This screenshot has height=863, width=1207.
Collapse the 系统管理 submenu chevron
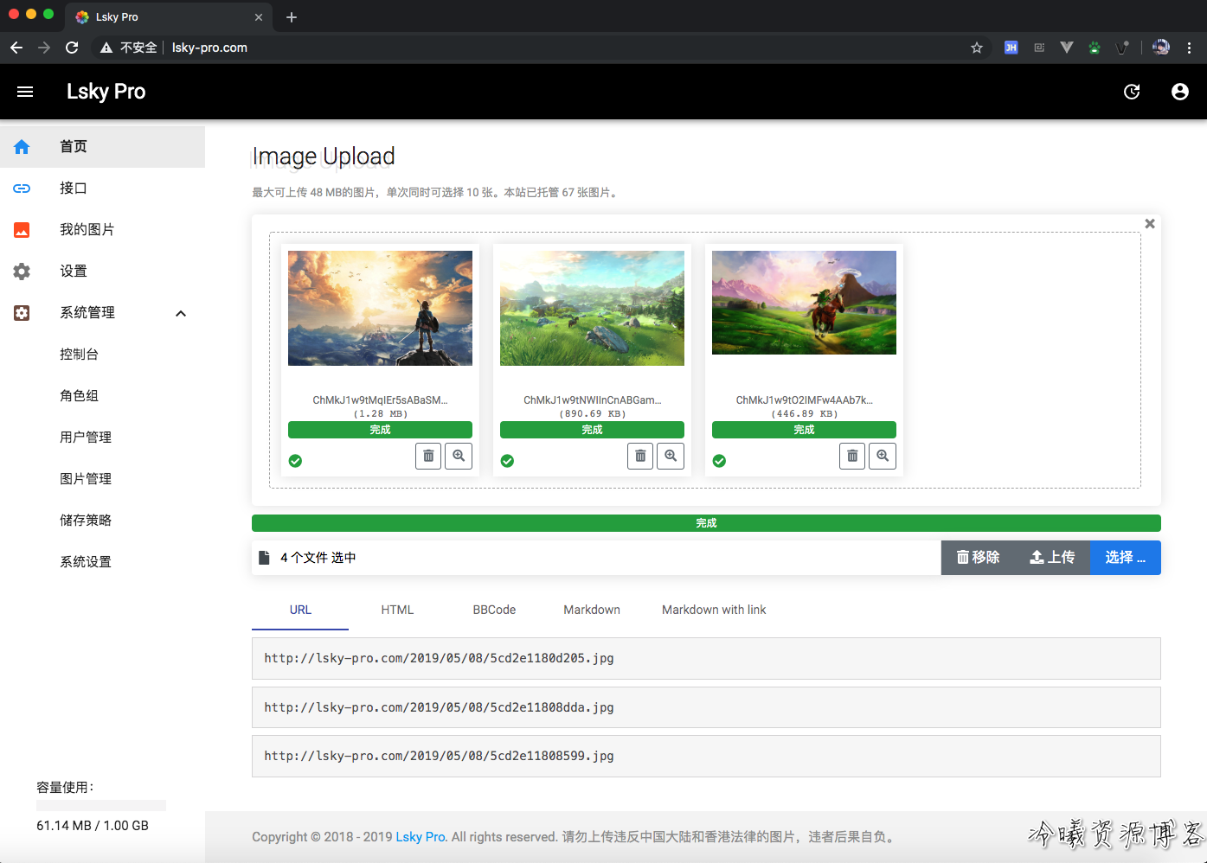pyautogui.click(x=181, y=313)
